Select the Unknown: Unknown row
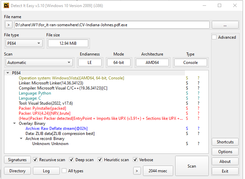Viewport: 245px width, 179px height. pos(50,144)
